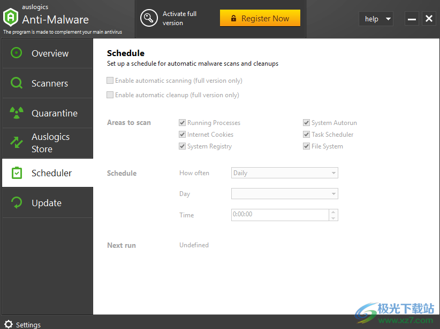
Task: Minimize the Anti-Malware window
Action: 412,19
